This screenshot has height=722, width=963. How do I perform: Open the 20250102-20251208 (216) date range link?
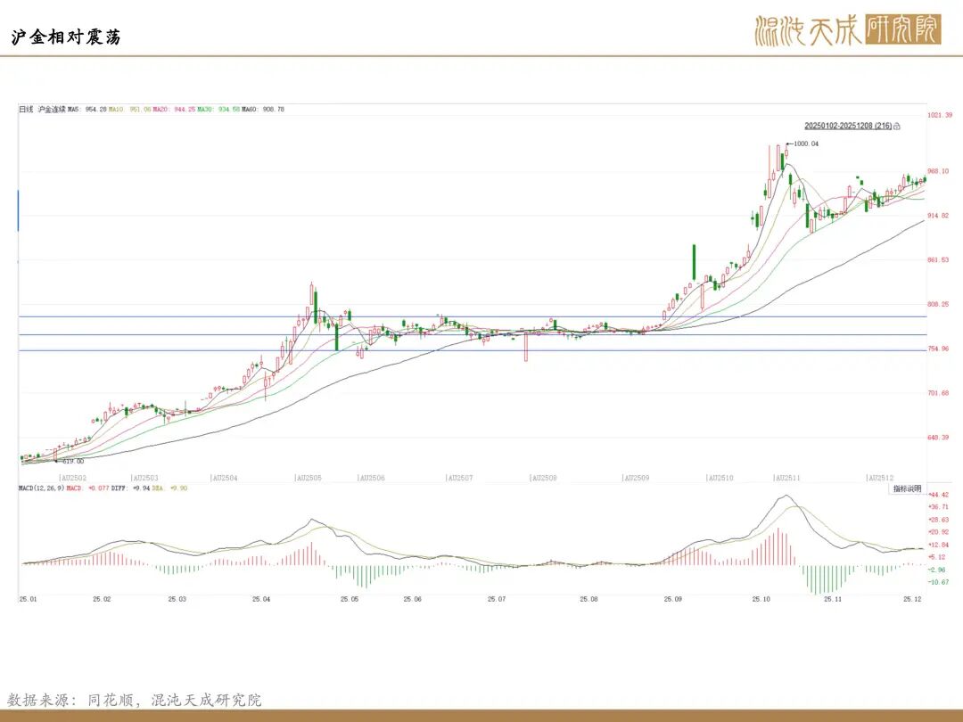coord(848,126)
